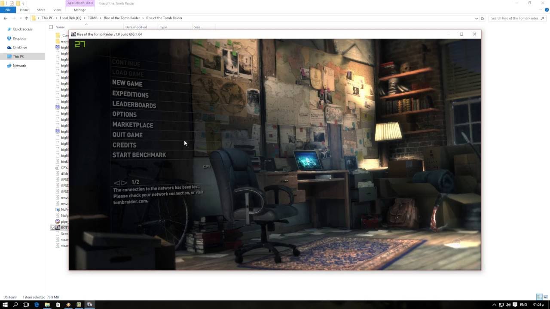Expand dropdown chevron after TOMB breadcrumb
The height and width of the screenshot is (309, 550).
[x=101, y=18]
